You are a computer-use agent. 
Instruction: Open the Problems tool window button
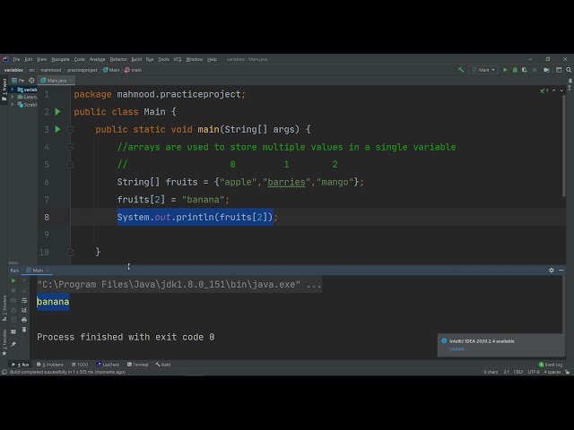point(50,365)
